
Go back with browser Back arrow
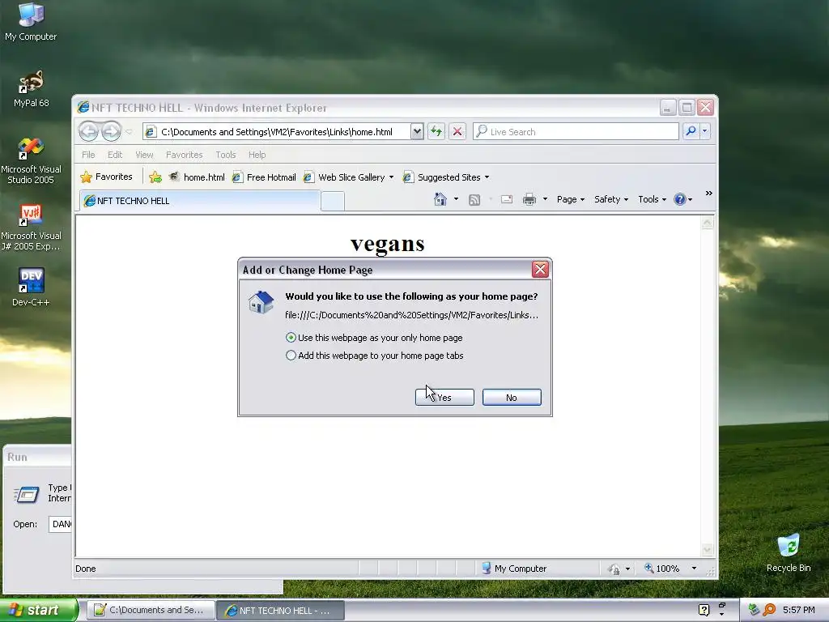(88, 131)
